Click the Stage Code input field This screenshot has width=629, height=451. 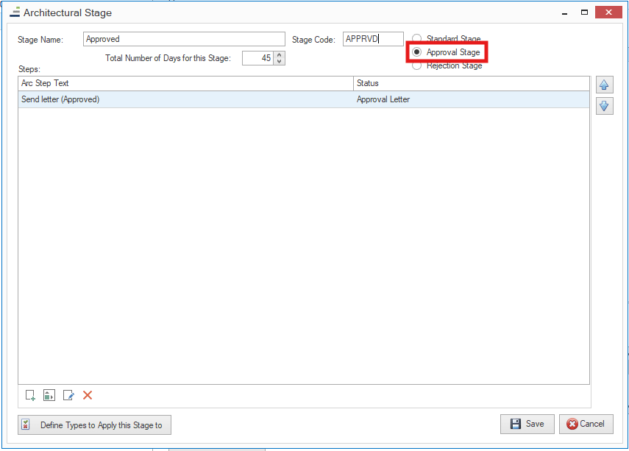[x=373, y=39]
